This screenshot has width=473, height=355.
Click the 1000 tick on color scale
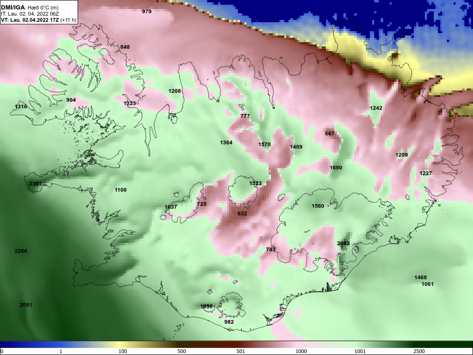coord(301,351)
